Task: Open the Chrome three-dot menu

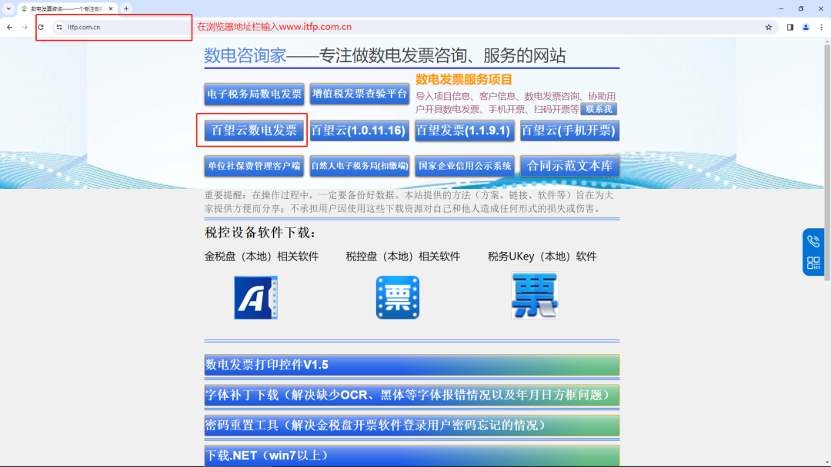Action: [x=822, y=27]
